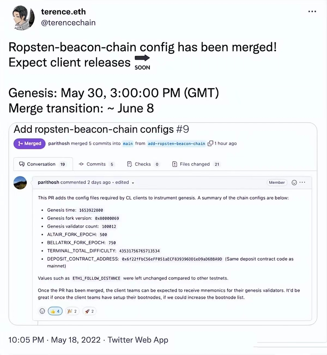Screen dimensions: 327x355
Task: Click the copy branch name icon
Action: (x=211, y=143)
